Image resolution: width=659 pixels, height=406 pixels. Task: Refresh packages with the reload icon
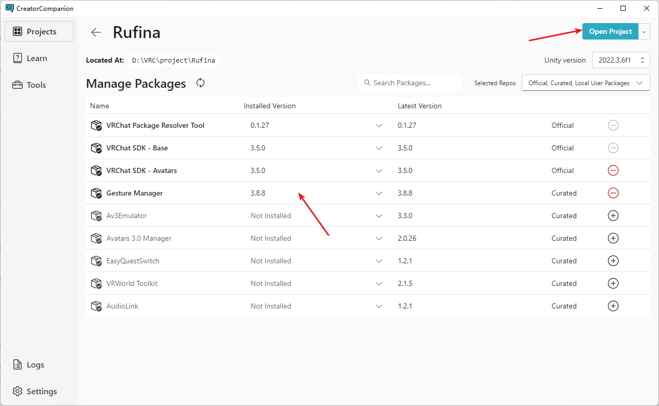pyautogui.click(x=200, y=83)
